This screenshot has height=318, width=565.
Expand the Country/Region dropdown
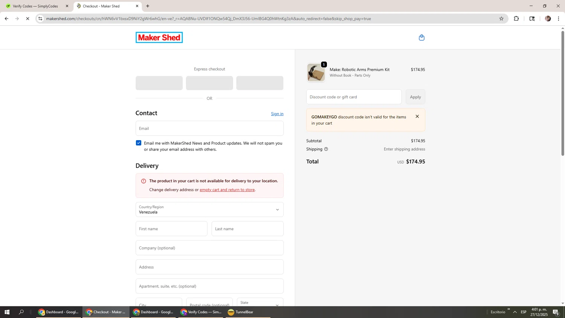pyautogui.click(x=209, y=209)
